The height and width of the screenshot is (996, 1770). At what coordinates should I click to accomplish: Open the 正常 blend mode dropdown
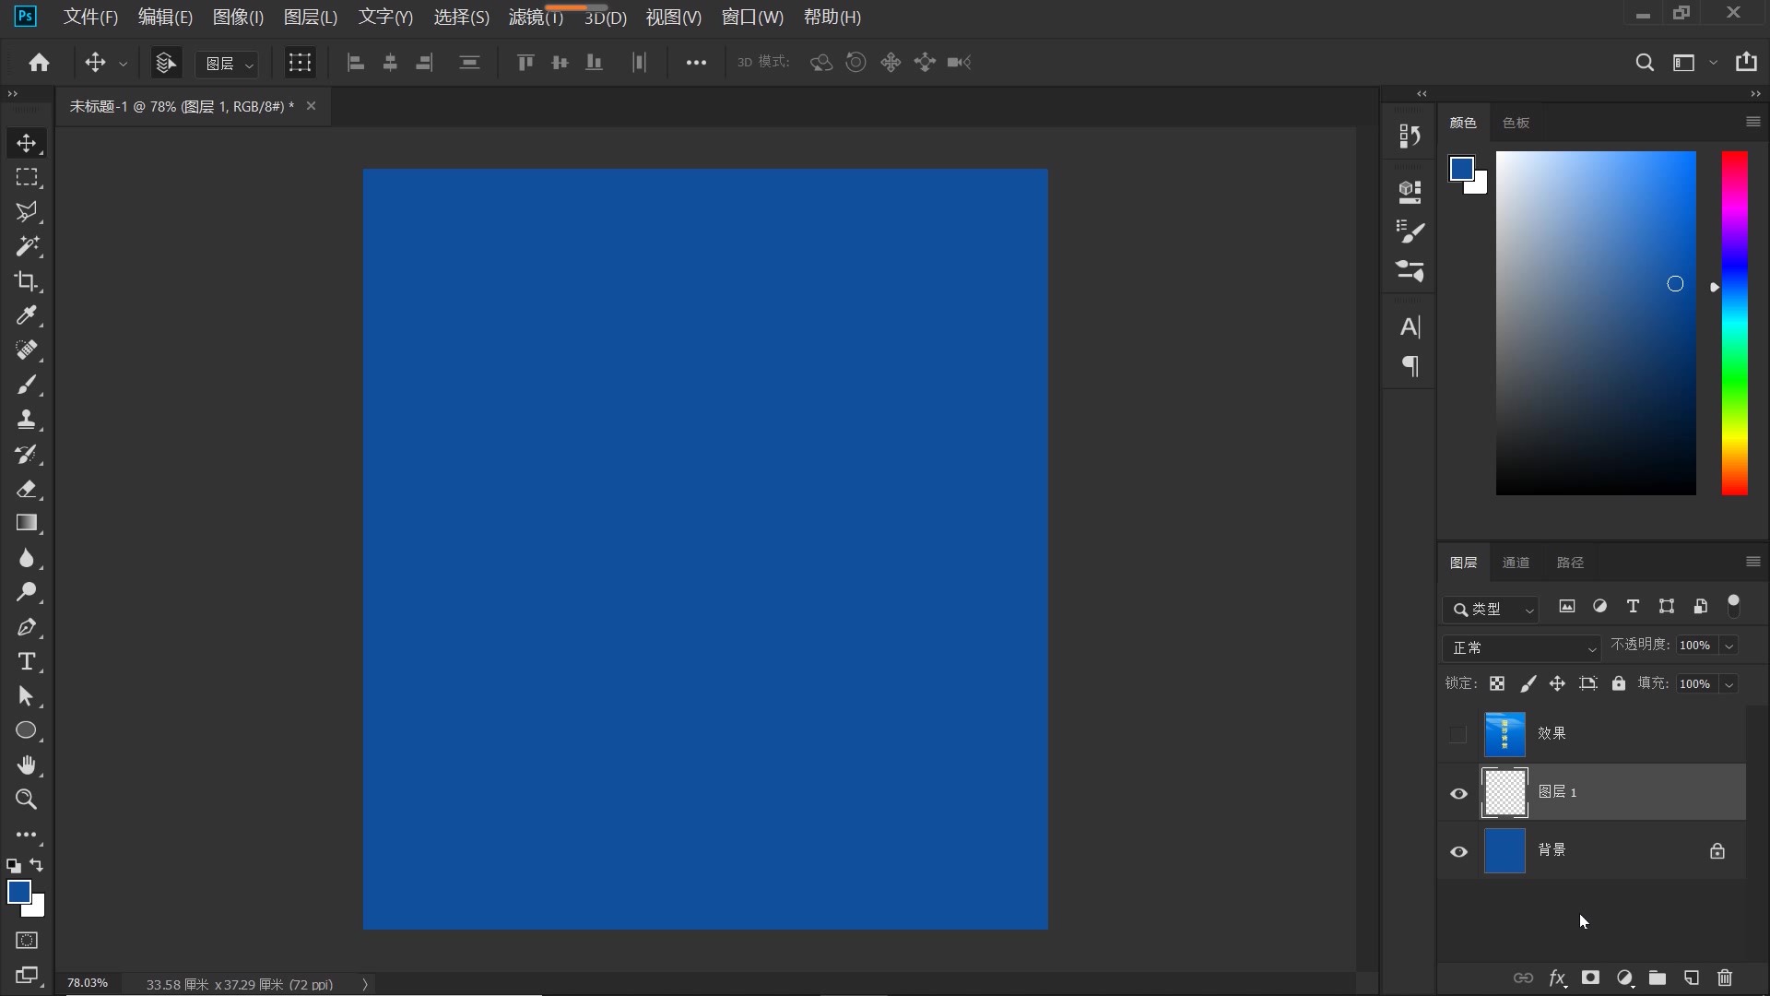[x=1521, y=647]
